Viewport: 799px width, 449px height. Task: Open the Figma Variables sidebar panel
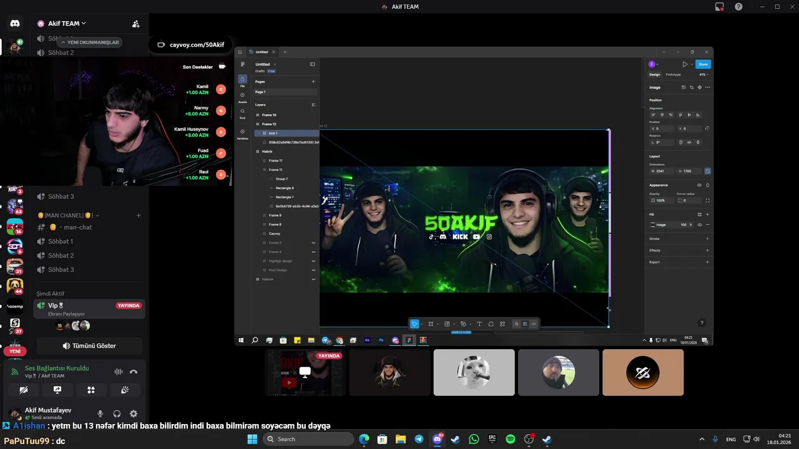[242, 133]
